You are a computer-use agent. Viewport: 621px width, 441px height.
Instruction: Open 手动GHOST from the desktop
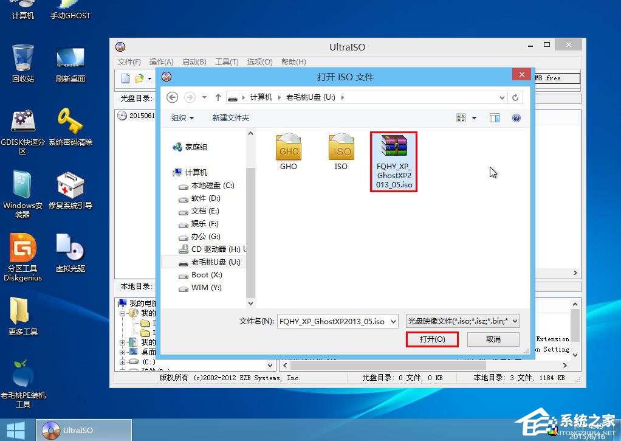click(x=70, y=7)
